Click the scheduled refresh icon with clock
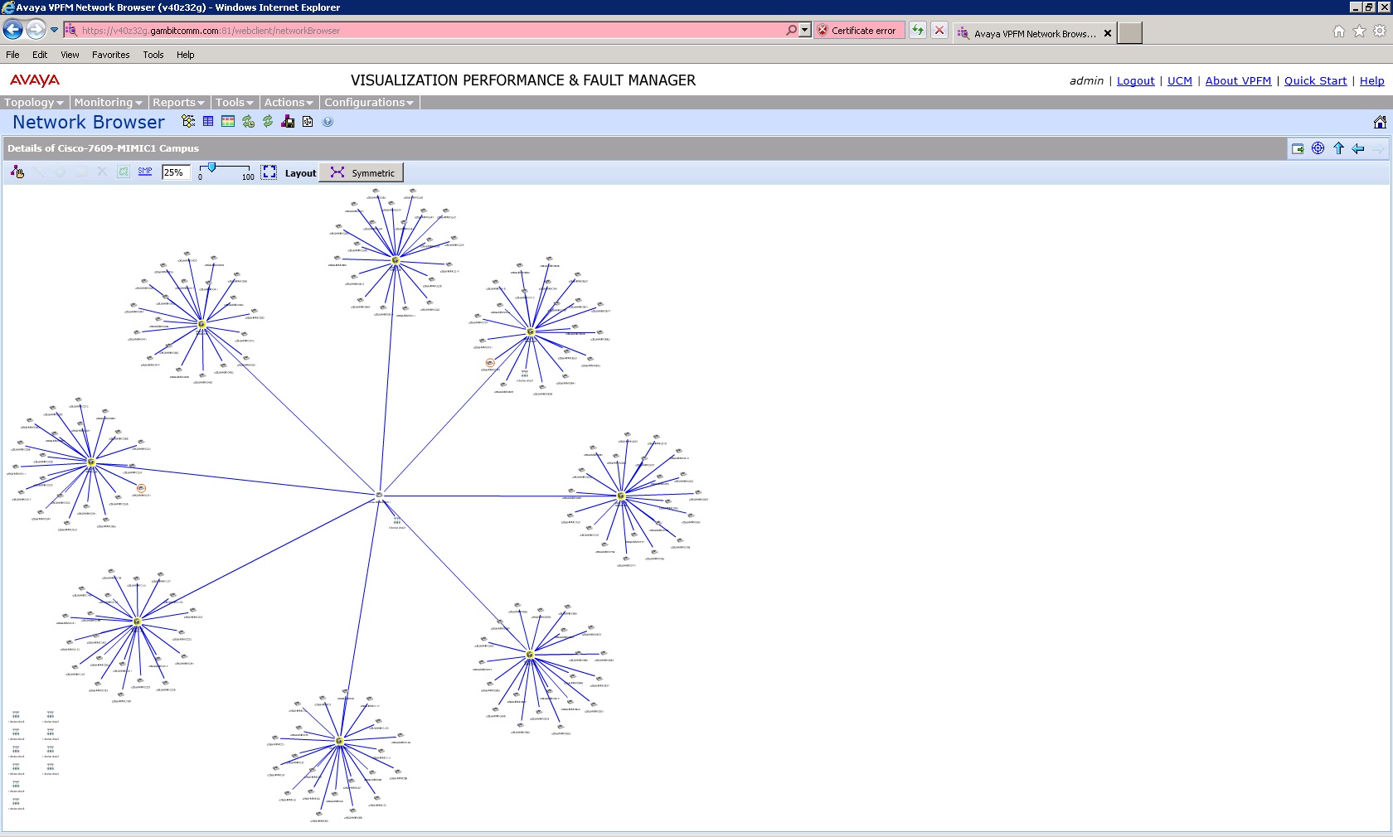 (247, 122)
